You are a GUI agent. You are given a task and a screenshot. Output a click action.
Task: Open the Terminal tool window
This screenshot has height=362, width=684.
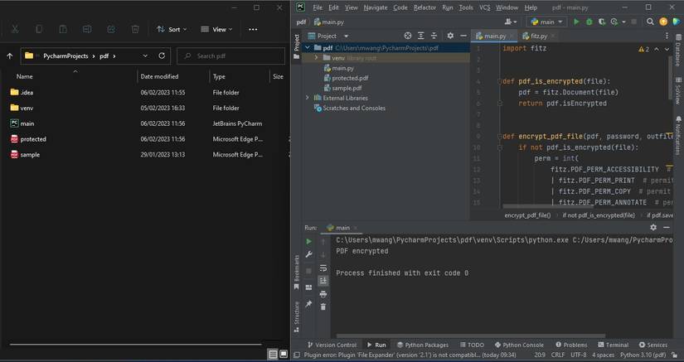point(613,345)
